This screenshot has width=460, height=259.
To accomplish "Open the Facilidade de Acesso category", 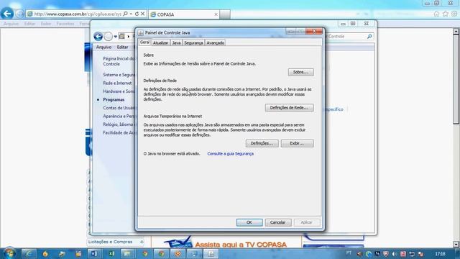I will tap(119, 132).
